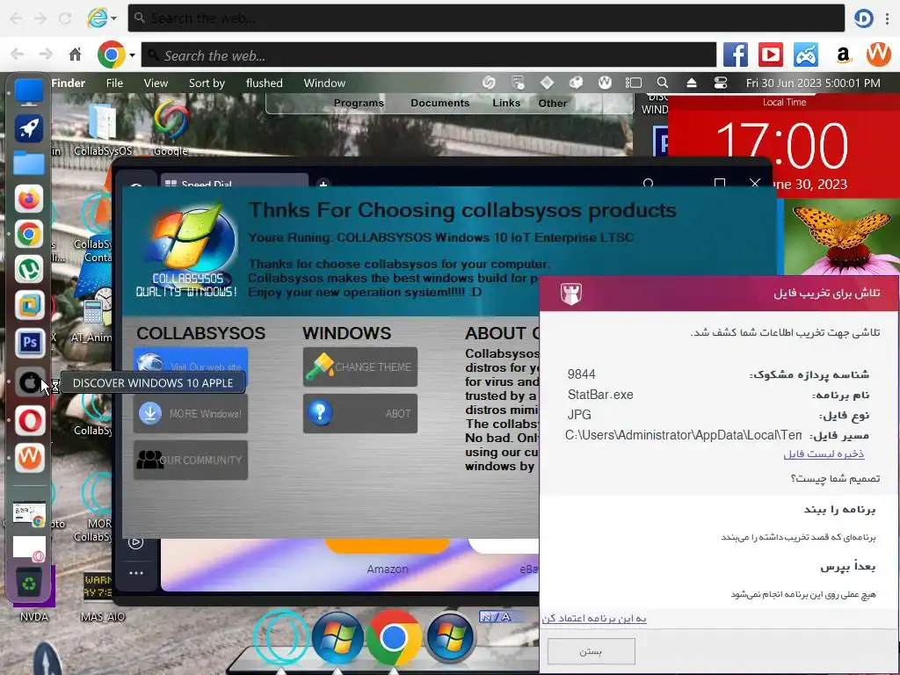Click the diamond icon in menu bar

pos(547,83)
